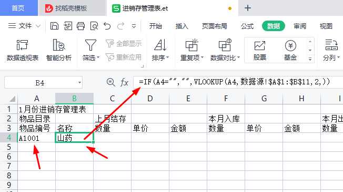
Task: Click the 重复项 icon
Action: point(191,45)
